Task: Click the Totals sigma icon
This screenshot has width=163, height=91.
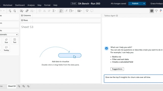Action: point(54,11)
